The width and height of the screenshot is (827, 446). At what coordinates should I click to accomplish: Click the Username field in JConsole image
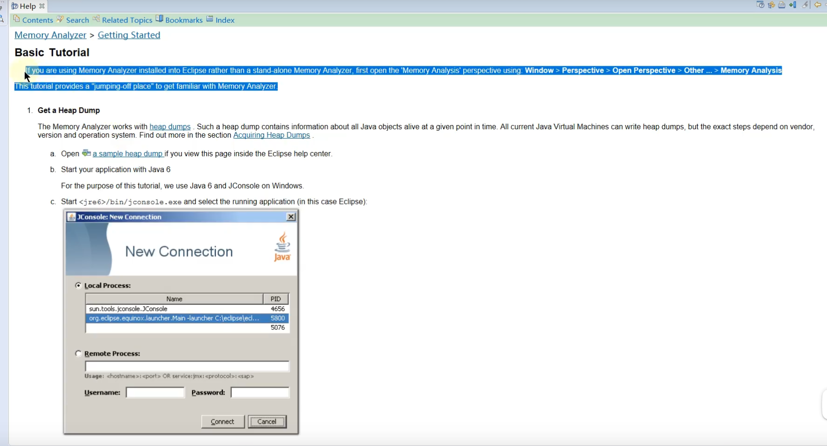click(155, 392)
